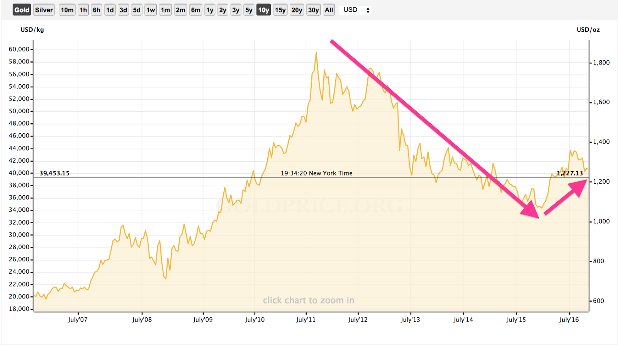618x346 pixels.
Task: Click the 1,227.13 price label
Action: coord(570,173)
